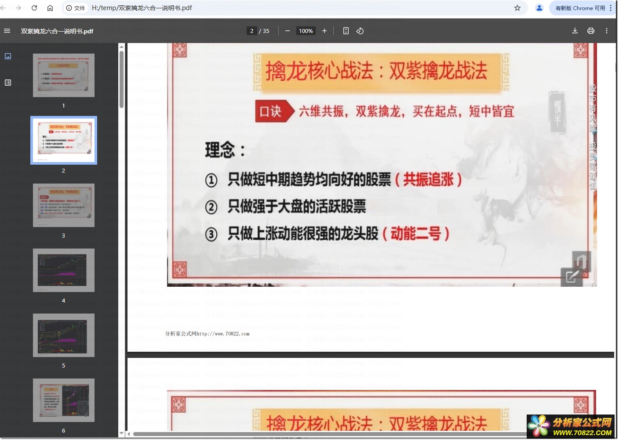The image size is (619, 440).
Task: Select page 6 thumbnail
Action: (x=64, y=400)
